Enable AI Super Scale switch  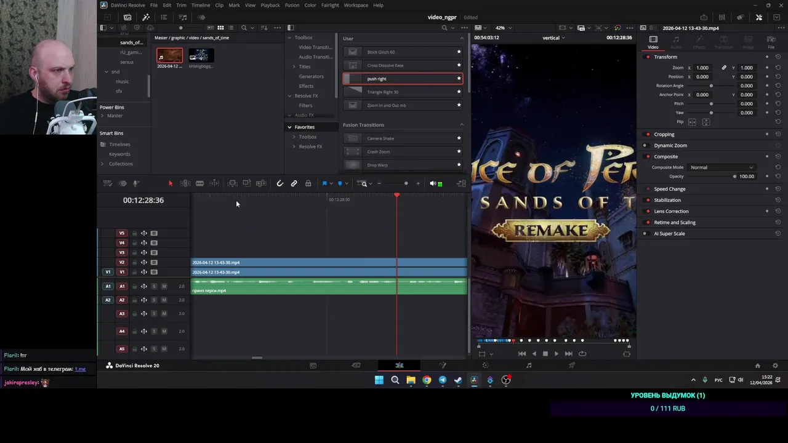click(645, 234)
